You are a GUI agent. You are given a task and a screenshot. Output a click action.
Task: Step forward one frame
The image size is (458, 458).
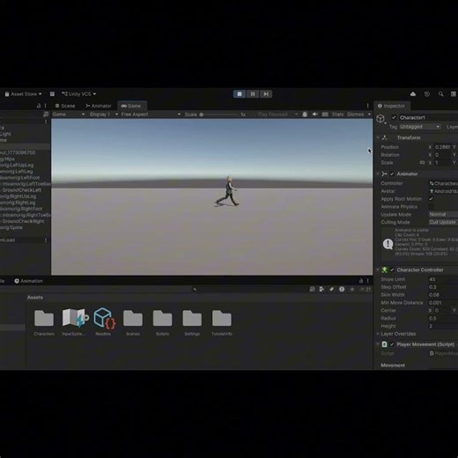266,94
